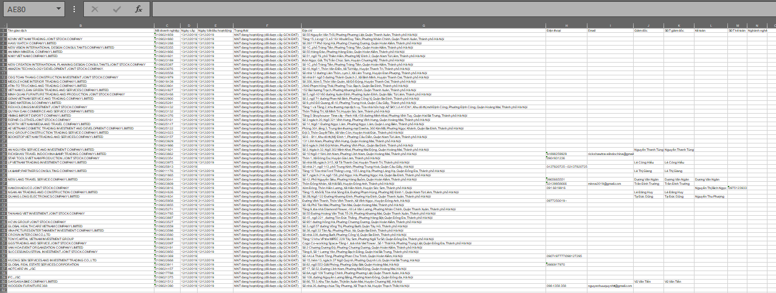Select column F header
This screenshot has height=293, width=776.
267,26
